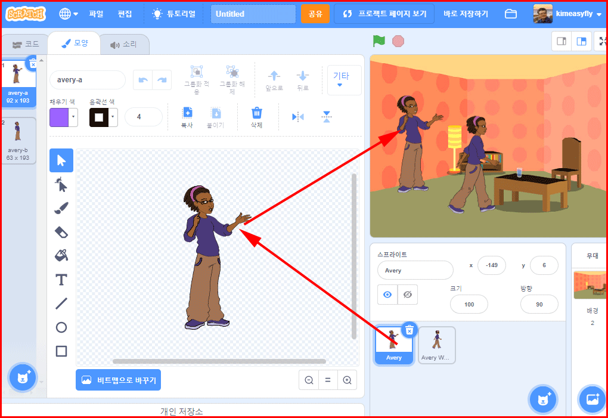The image size is (608, 418).
Task: Select the Text tool
Action: click(61, 280)
